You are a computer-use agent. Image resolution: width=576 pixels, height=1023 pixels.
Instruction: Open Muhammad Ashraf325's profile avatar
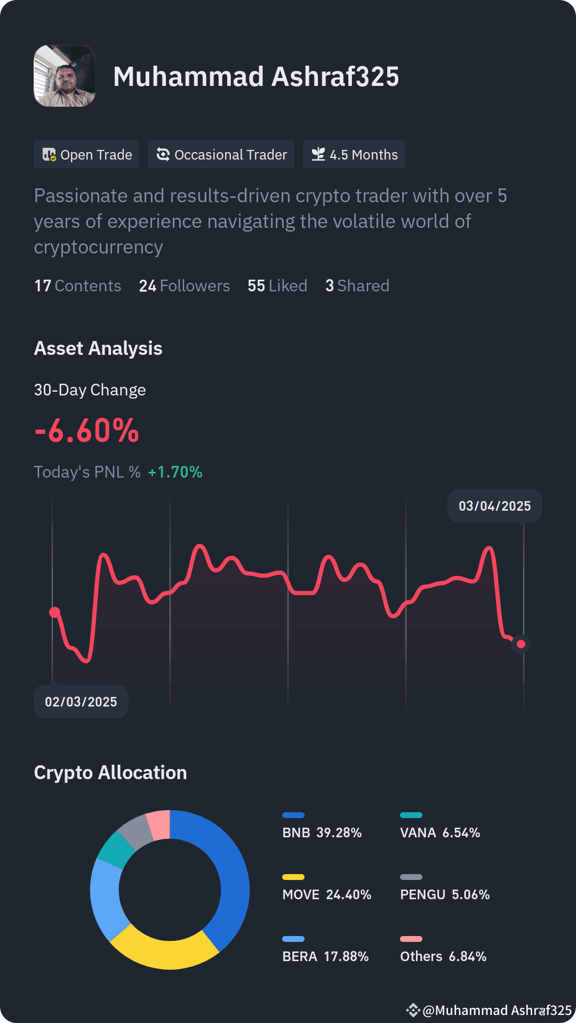65,76
